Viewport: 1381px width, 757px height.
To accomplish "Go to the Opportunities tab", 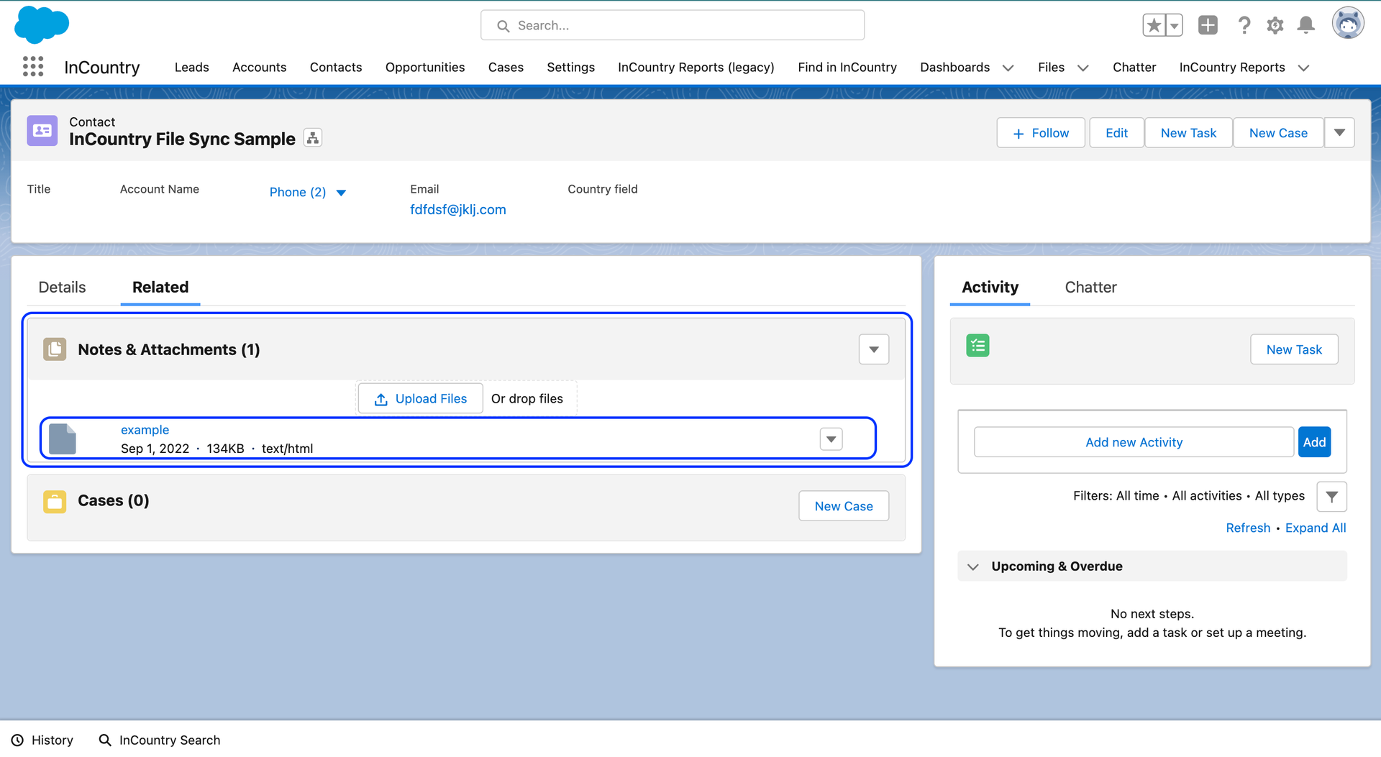I will point(425,68).
